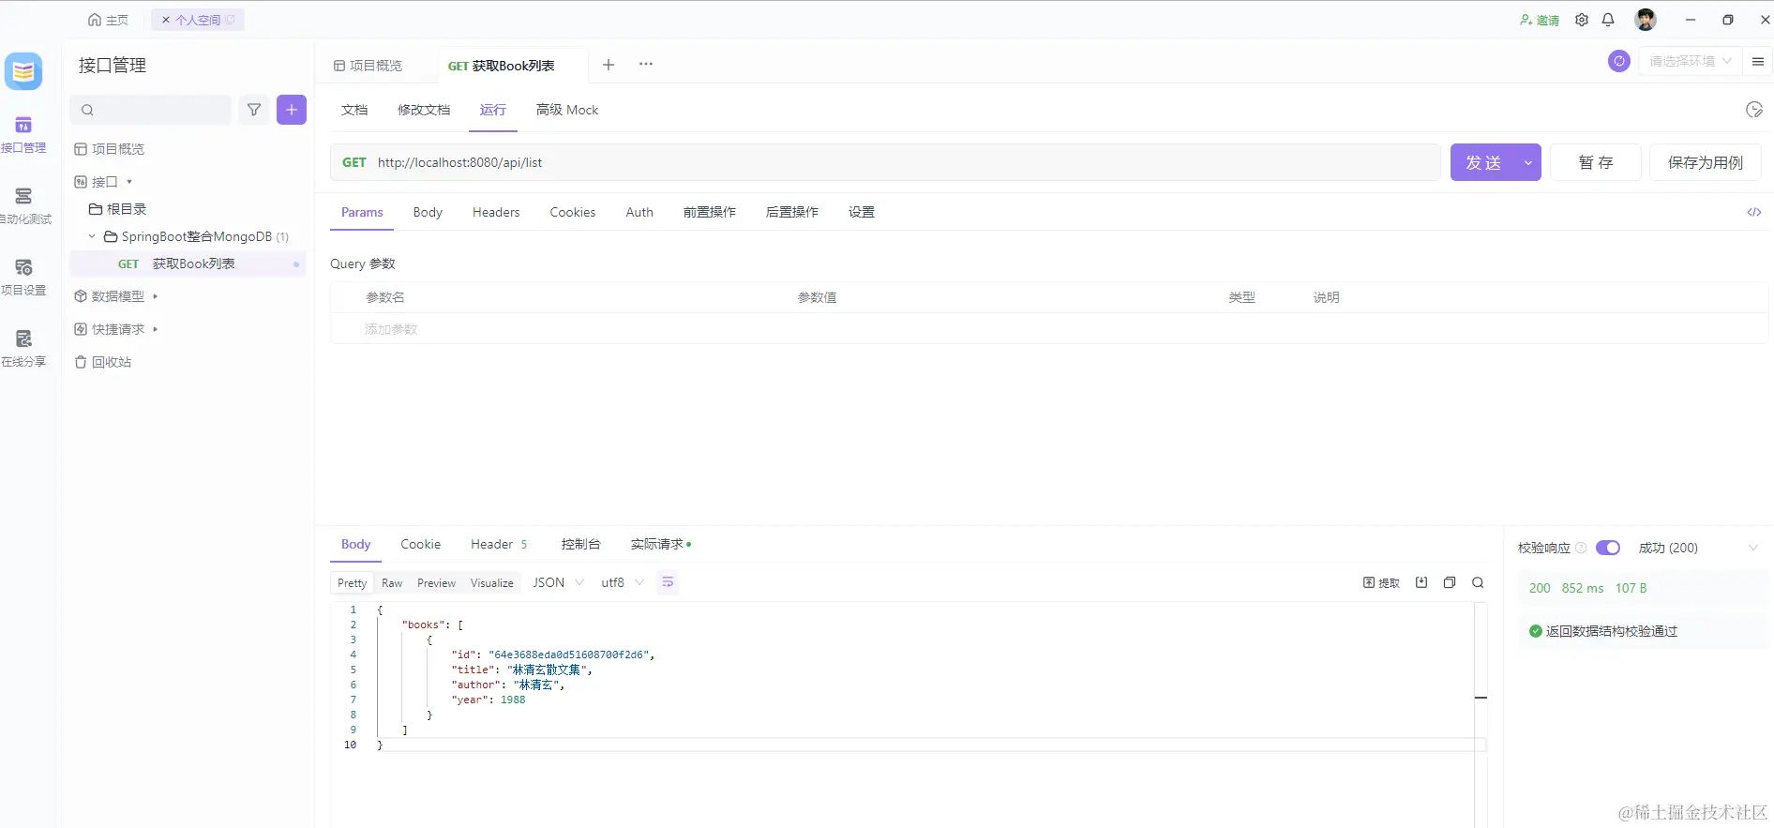Click the sidebar search box
The width and height of the screenshot is (1774, 828).
[151, 110]
